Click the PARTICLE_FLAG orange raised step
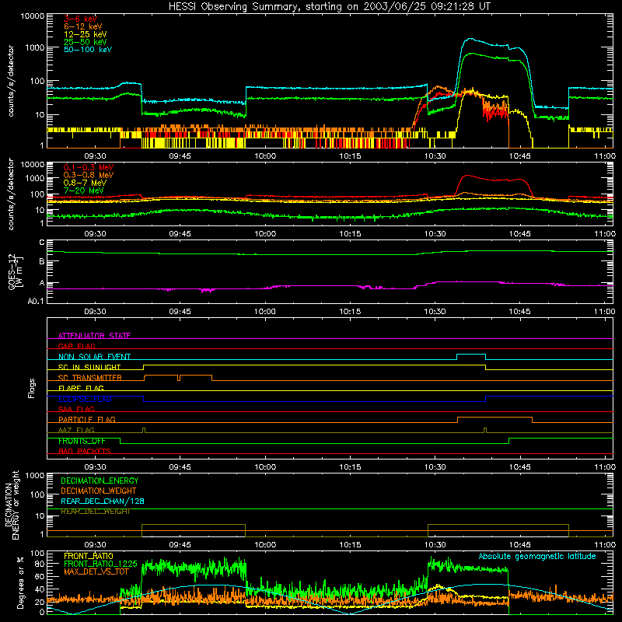This screenshot has height=622, width=622. (494, 418)
